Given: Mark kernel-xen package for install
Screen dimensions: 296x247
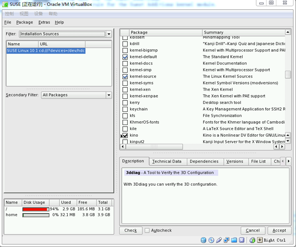Looking at the screenshot, I should point(125,90).
